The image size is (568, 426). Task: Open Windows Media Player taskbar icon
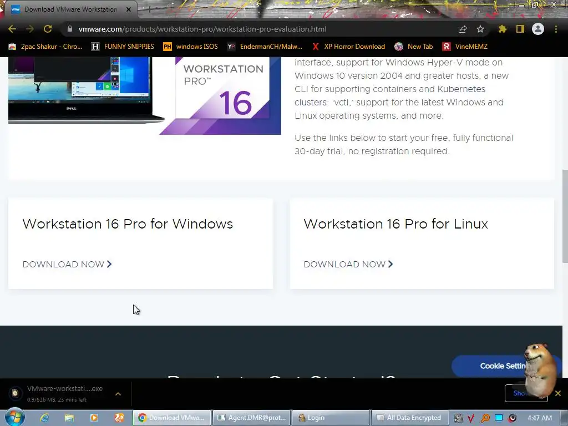(x=94, y=418)
